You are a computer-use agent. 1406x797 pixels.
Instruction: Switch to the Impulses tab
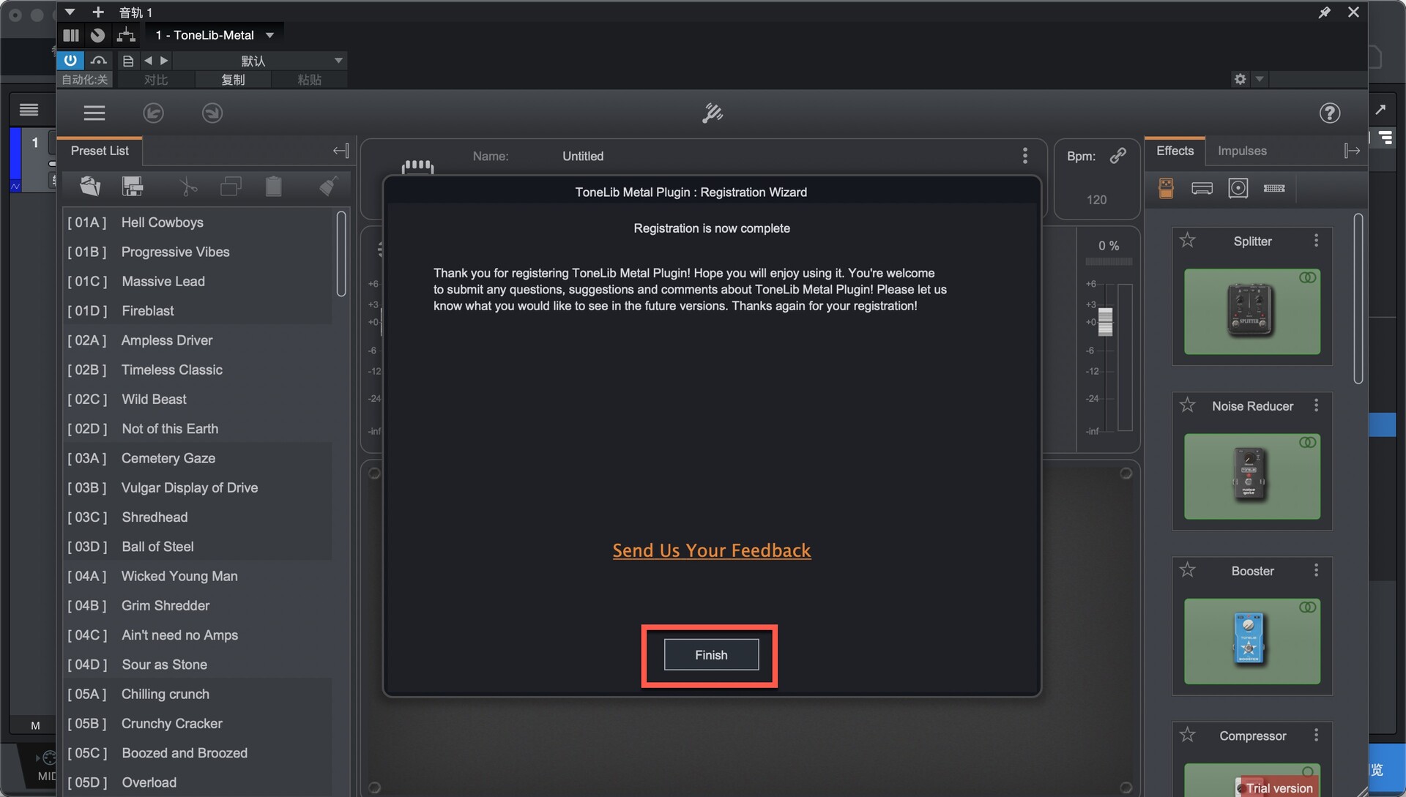click(x=1242, y=151)
